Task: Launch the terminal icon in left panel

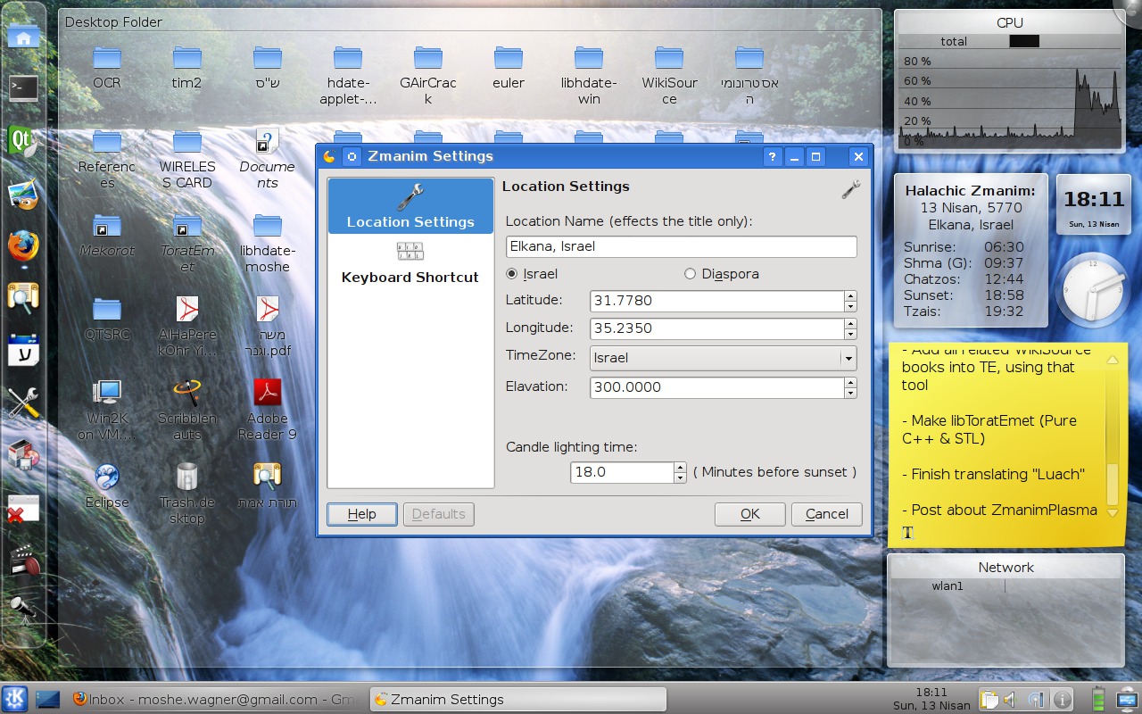Action: coord(23,87)
